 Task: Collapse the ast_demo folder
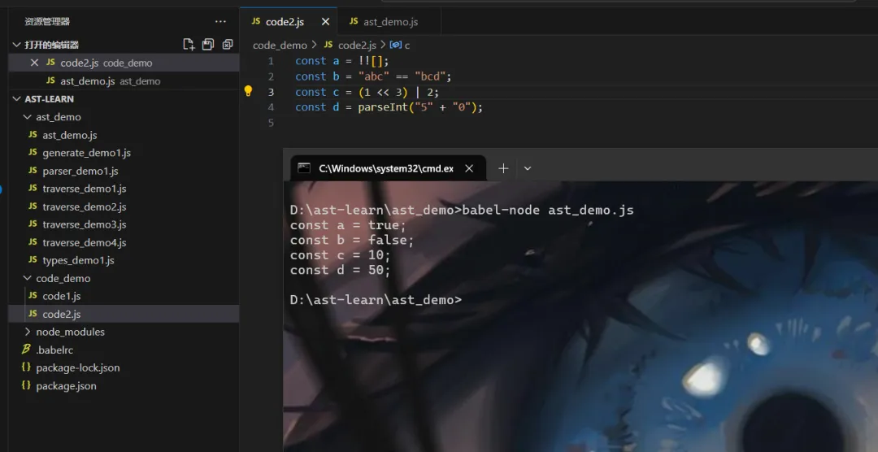pos(28,117)
